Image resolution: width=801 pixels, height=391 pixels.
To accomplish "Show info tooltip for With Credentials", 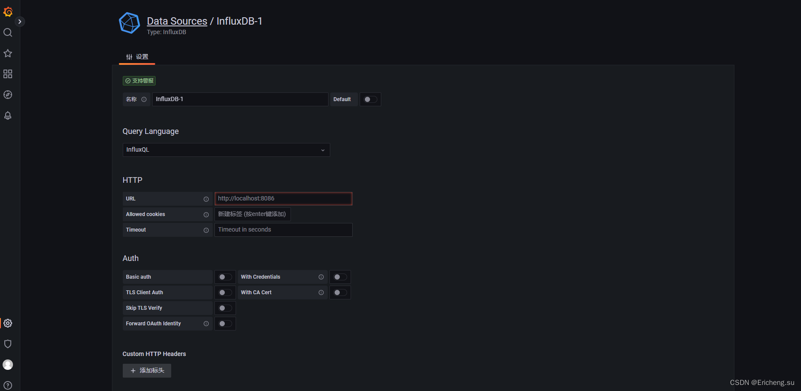I will pyautogui.click(x=321, y=277).
